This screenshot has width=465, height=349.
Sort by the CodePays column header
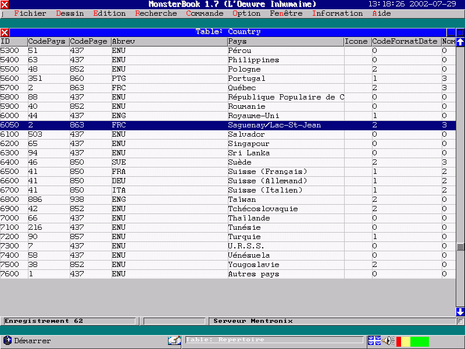click(48, 41)
